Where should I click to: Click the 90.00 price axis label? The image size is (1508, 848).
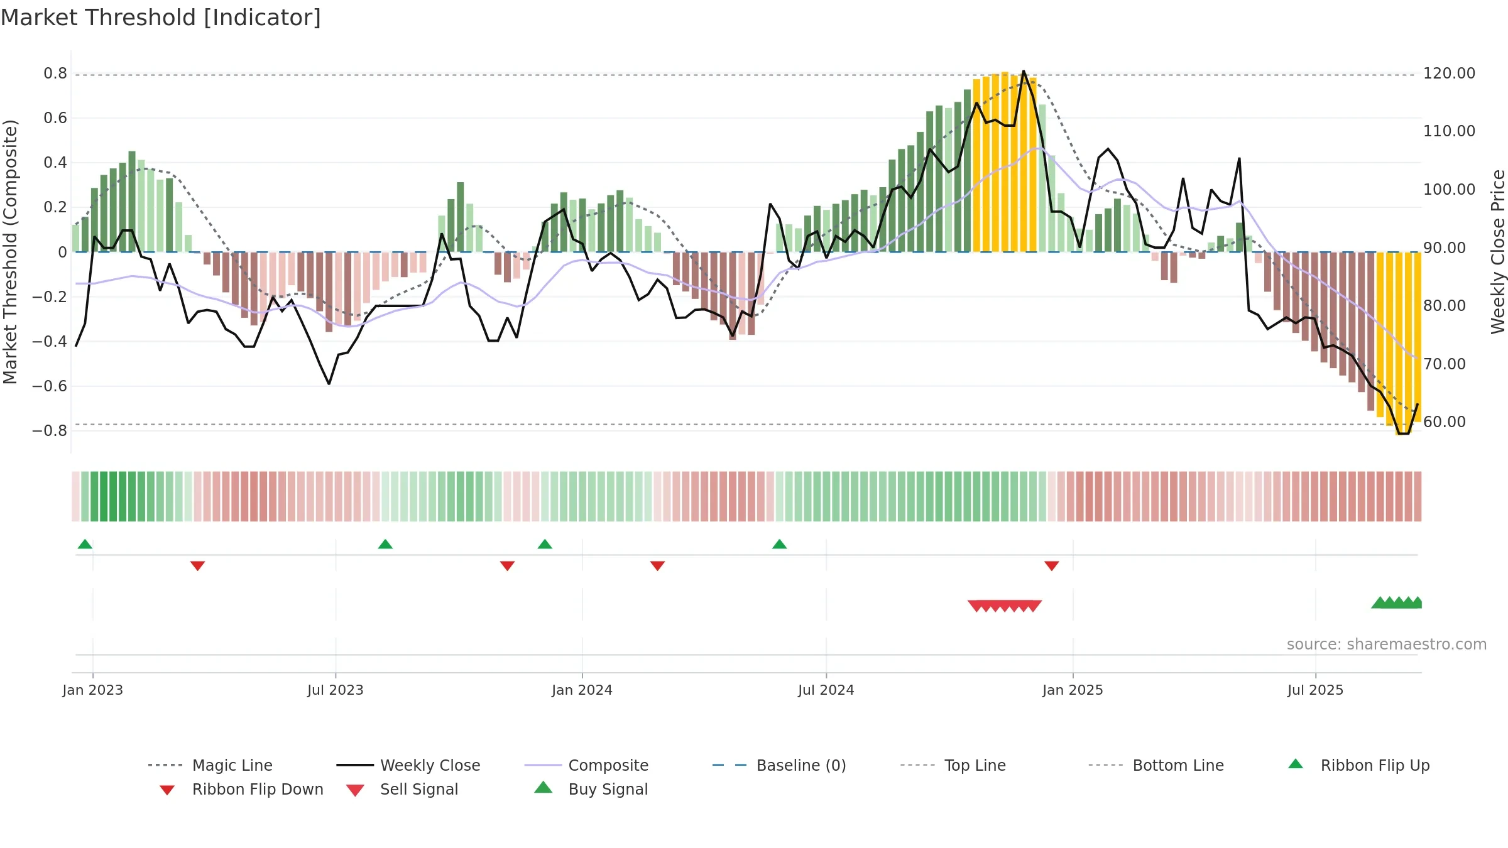pyautogui.click(x=1445, y=248)
